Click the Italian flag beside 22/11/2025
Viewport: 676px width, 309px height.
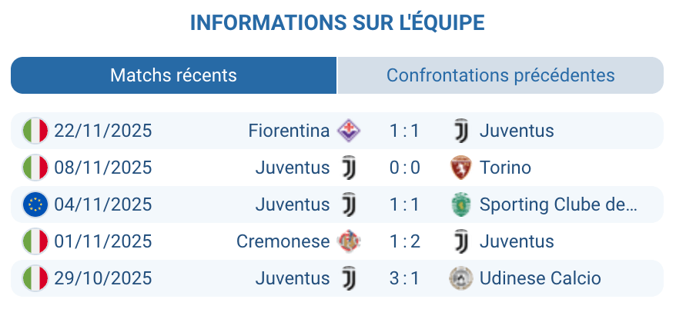35,131
